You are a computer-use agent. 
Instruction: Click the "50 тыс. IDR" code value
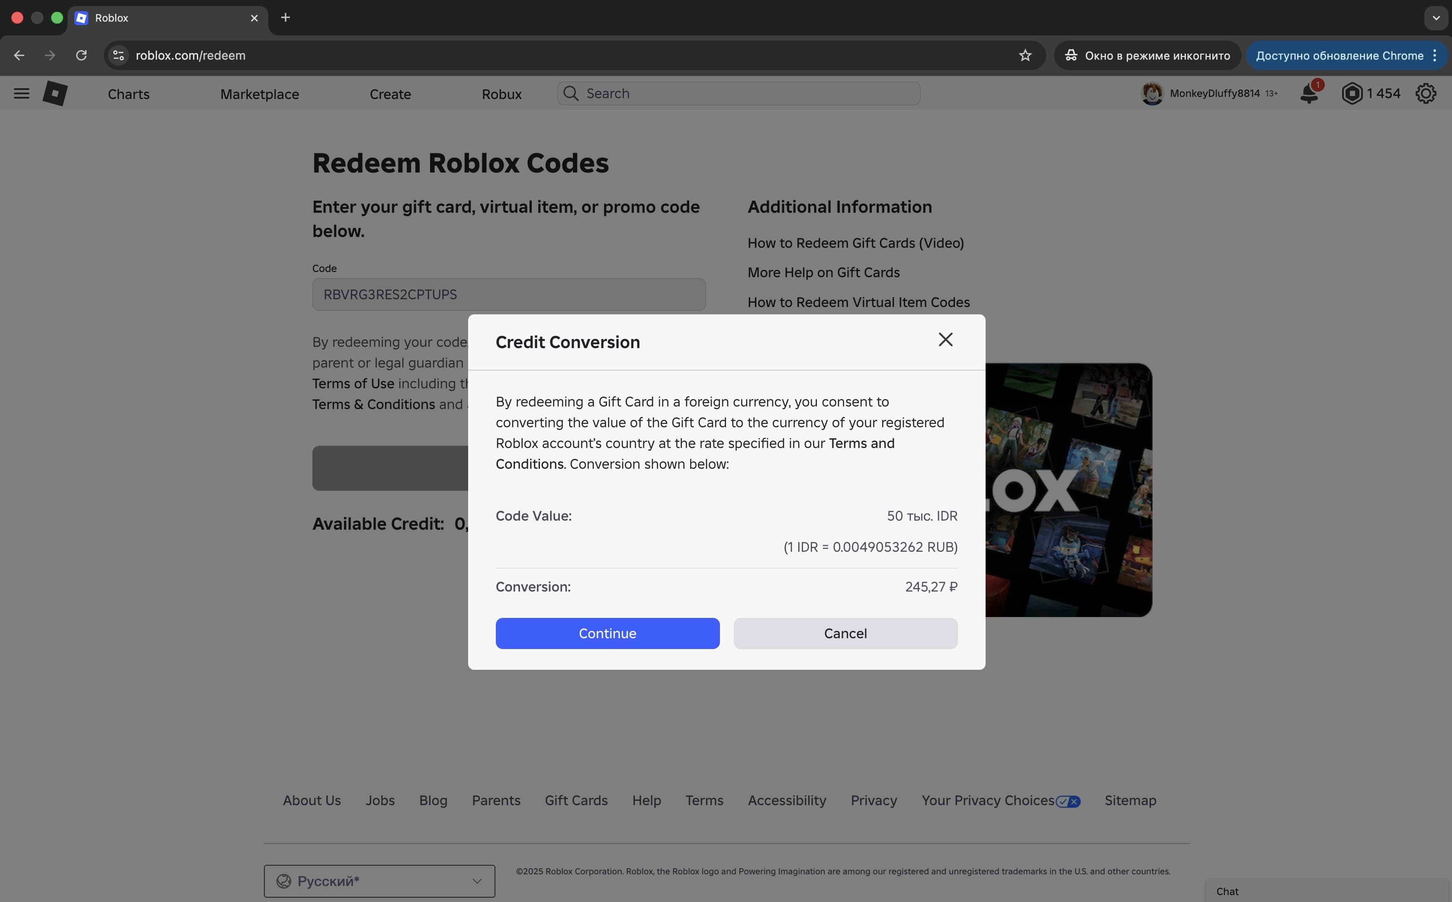coord(922,516)
